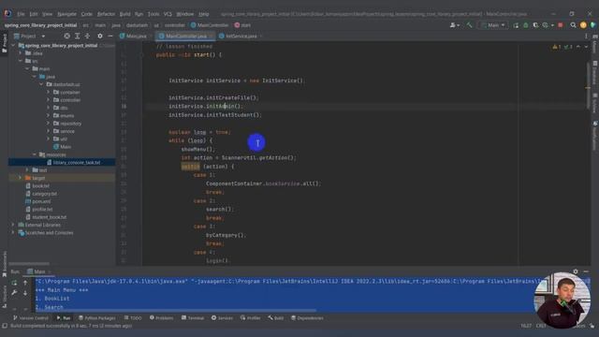
Task: Run with Coverage icon in the toolbar
Action: click(535, 25)
